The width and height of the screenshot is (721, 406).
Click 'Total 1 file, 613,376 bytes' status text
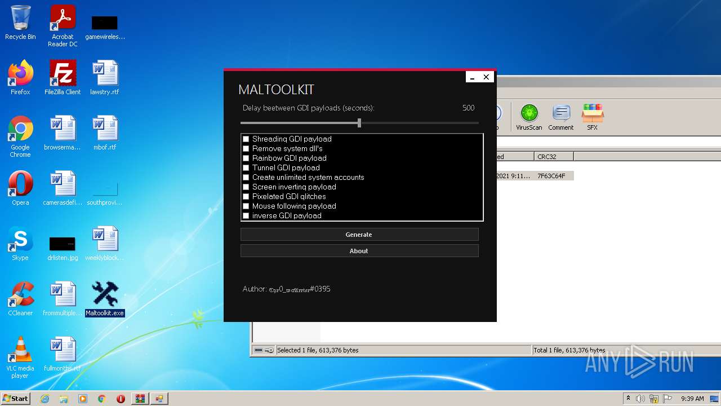[569, 350]
